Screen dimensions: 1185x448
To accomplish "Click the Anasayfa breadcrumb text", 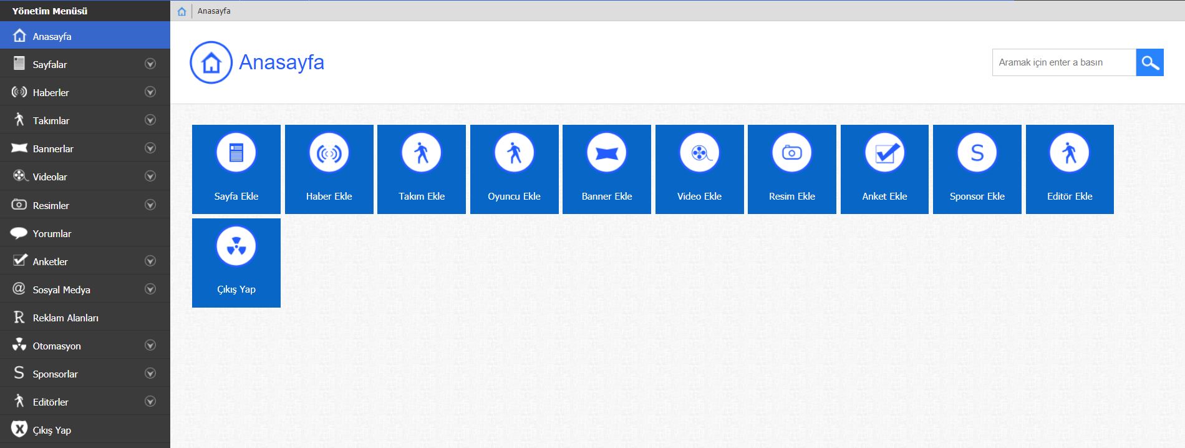I will click(214, 11).
